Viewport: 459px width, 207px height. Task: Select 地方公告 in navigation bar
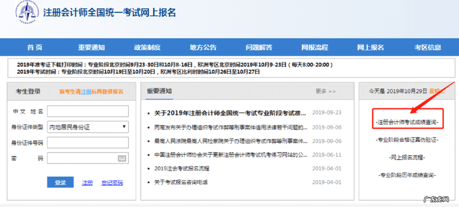[x=203, y=47]
